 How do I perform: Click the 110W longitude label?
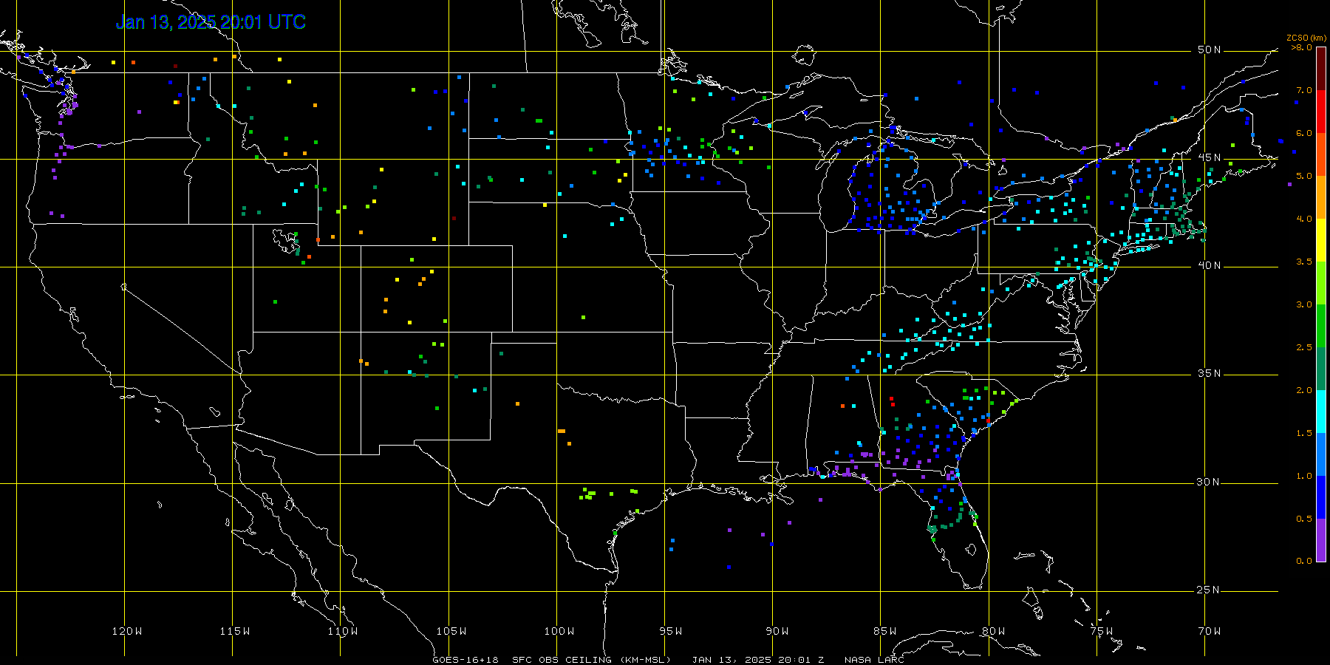(343, 631)
